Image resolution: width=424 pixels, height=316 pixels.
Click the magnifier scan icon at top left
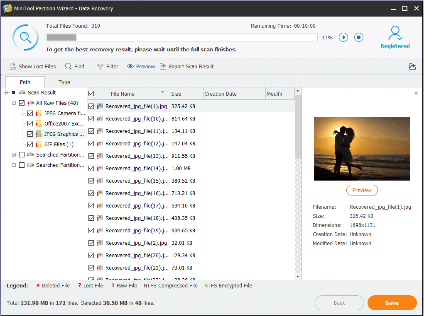tap(25, 37)
